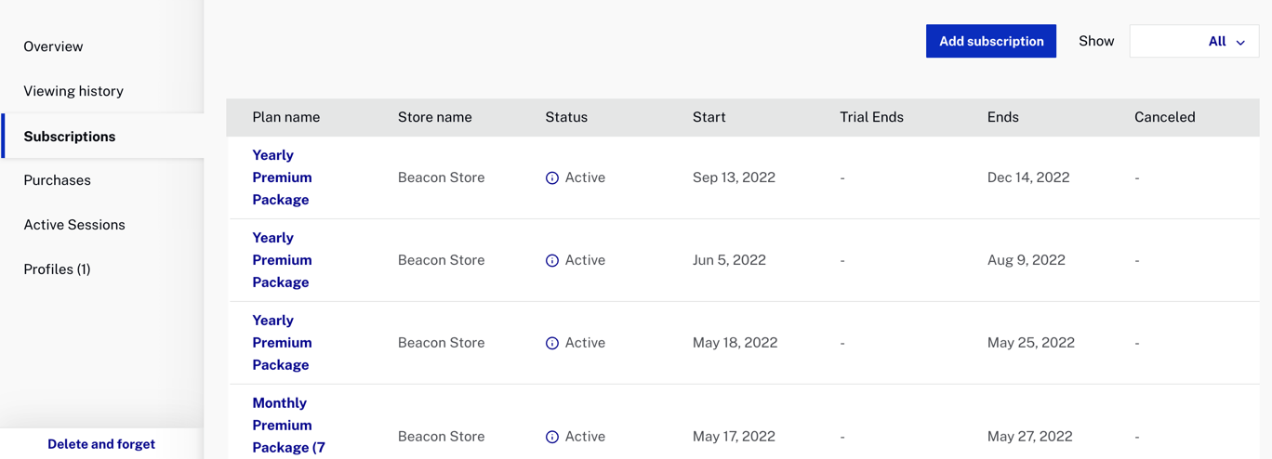Click info icon on Monthly Premium Package row
This screenshot has height=459, width=1272.
pyautogui.click(x=552, y=437)
